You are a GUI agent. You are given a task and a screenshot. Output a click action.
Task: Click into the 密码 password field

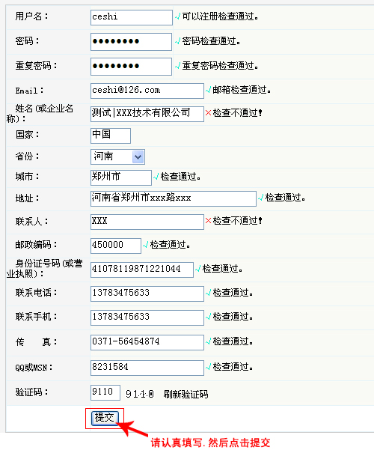tap(131, 42)
